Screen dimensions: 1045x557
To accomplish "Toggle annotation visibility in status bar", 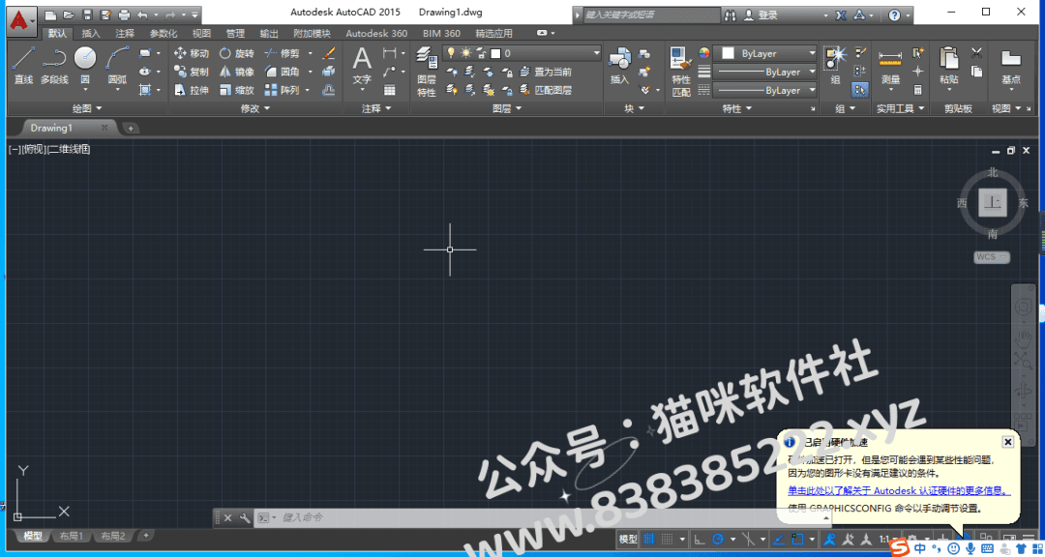I will point(830,539).
